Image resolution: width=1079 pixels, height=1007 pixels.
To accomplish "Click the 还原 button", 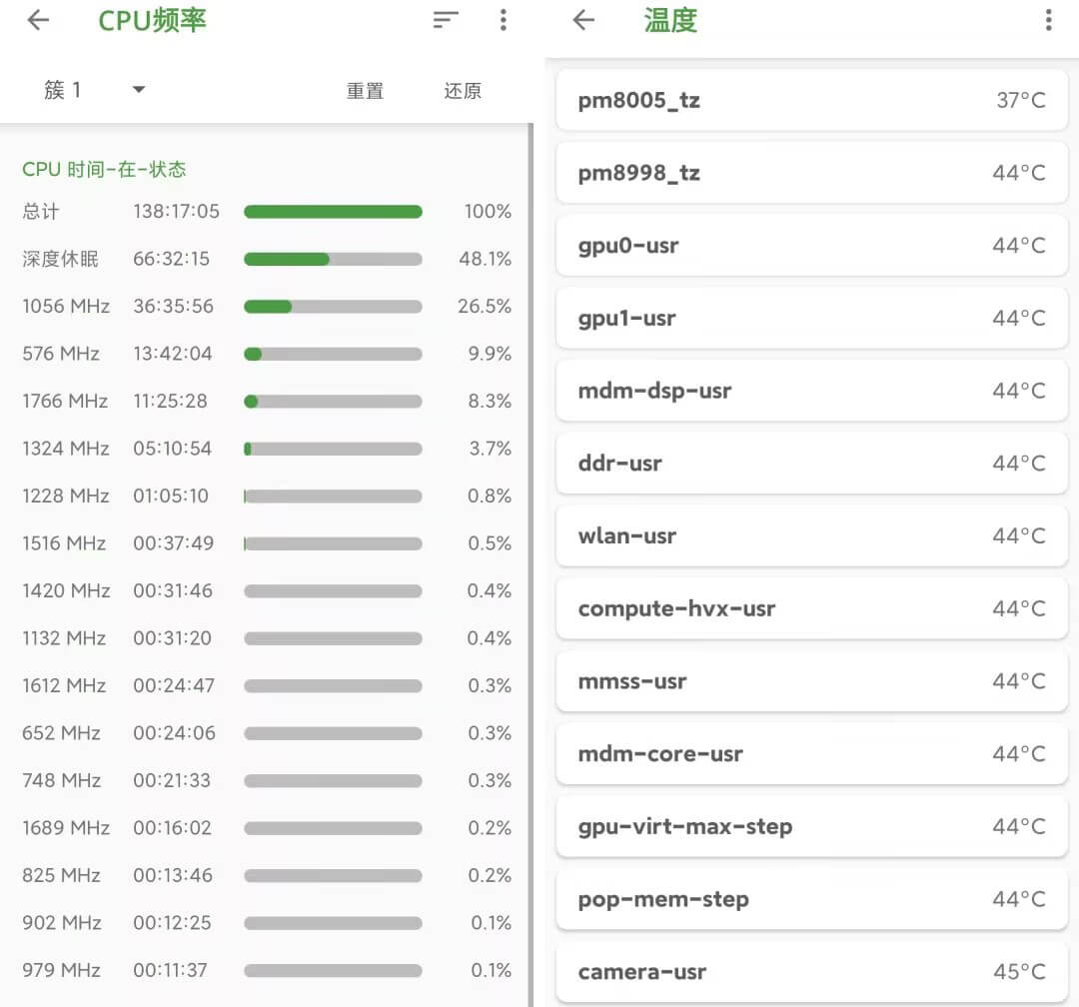I will coord(463,91).
